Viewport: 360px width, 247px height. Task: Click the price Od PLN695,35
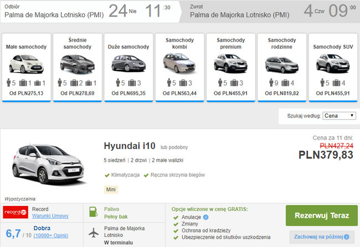pos(128,94)
